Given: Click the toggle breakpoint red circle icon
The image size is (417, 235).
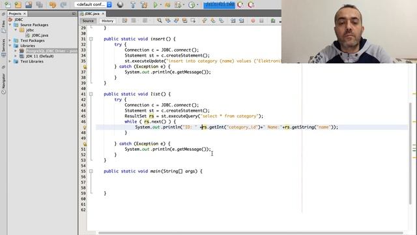Looking at the screenshot, I should tap(253, 20).
